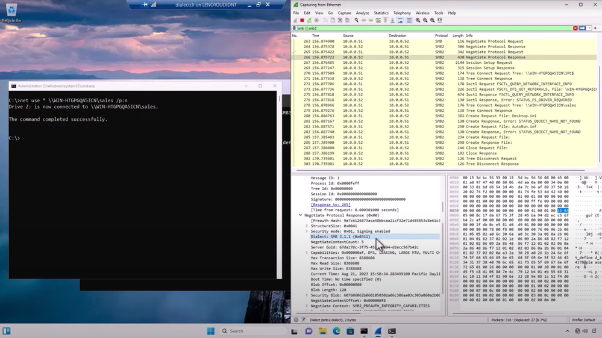Open the Wireless menu
Screen dimensions: 602x338
[x=422, y=13]
